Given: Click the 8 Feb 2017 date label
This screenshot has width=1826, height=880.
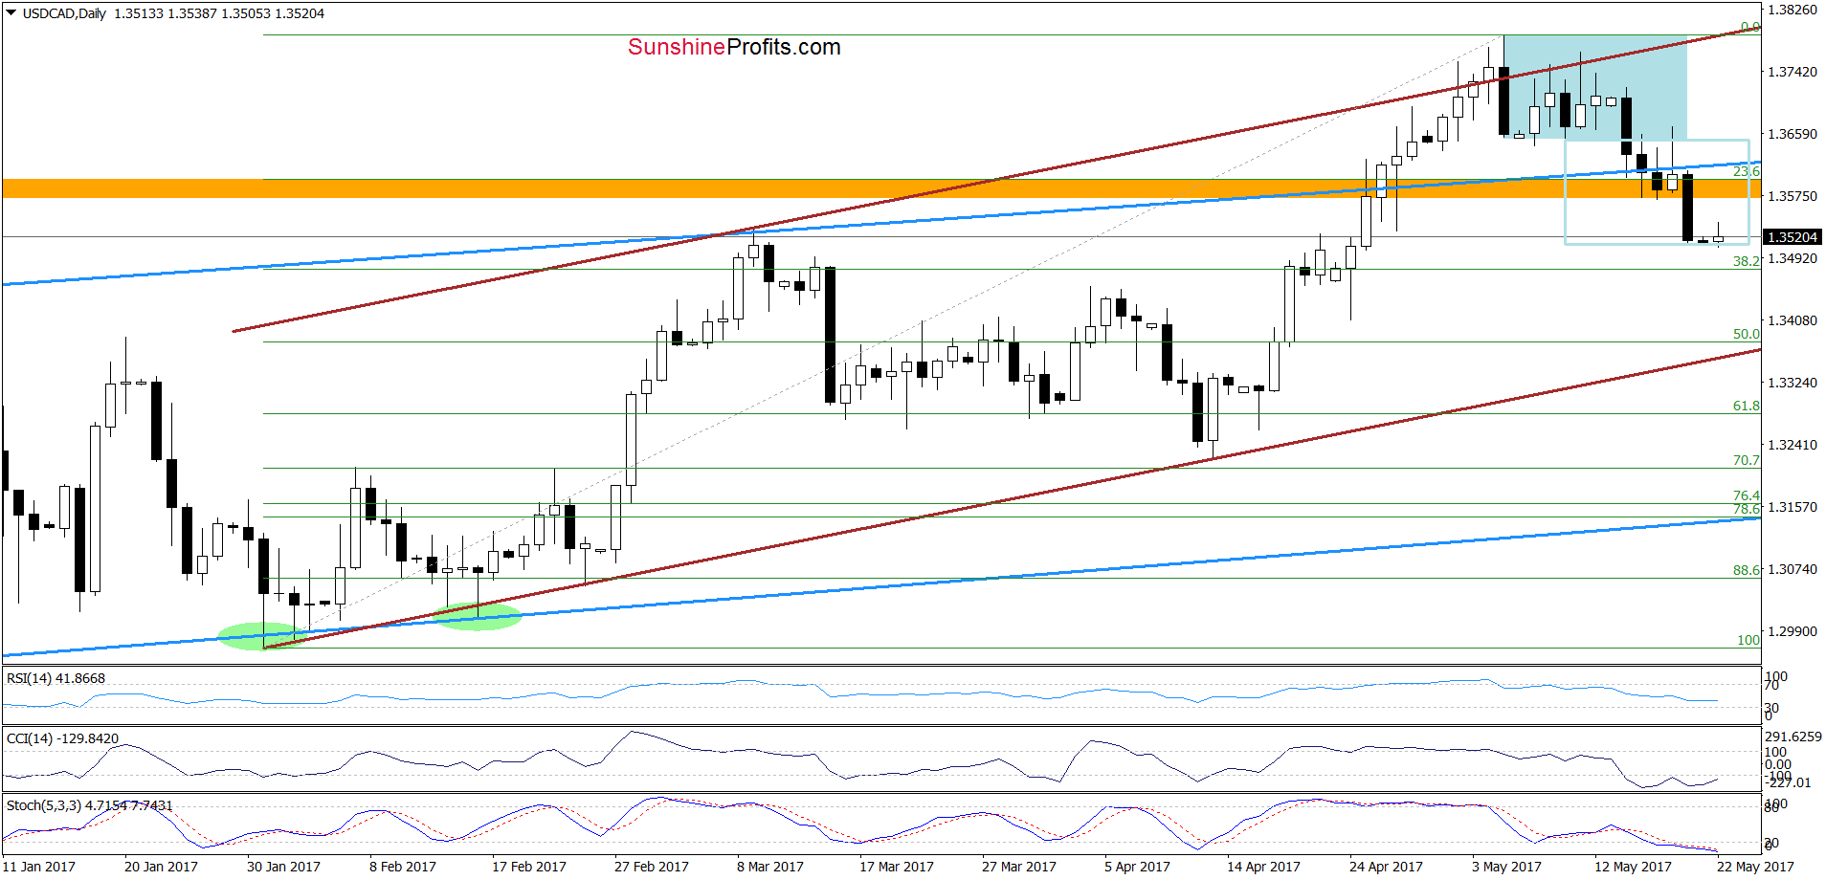Looking at the screenshot, I should click(x=403, y=867).
